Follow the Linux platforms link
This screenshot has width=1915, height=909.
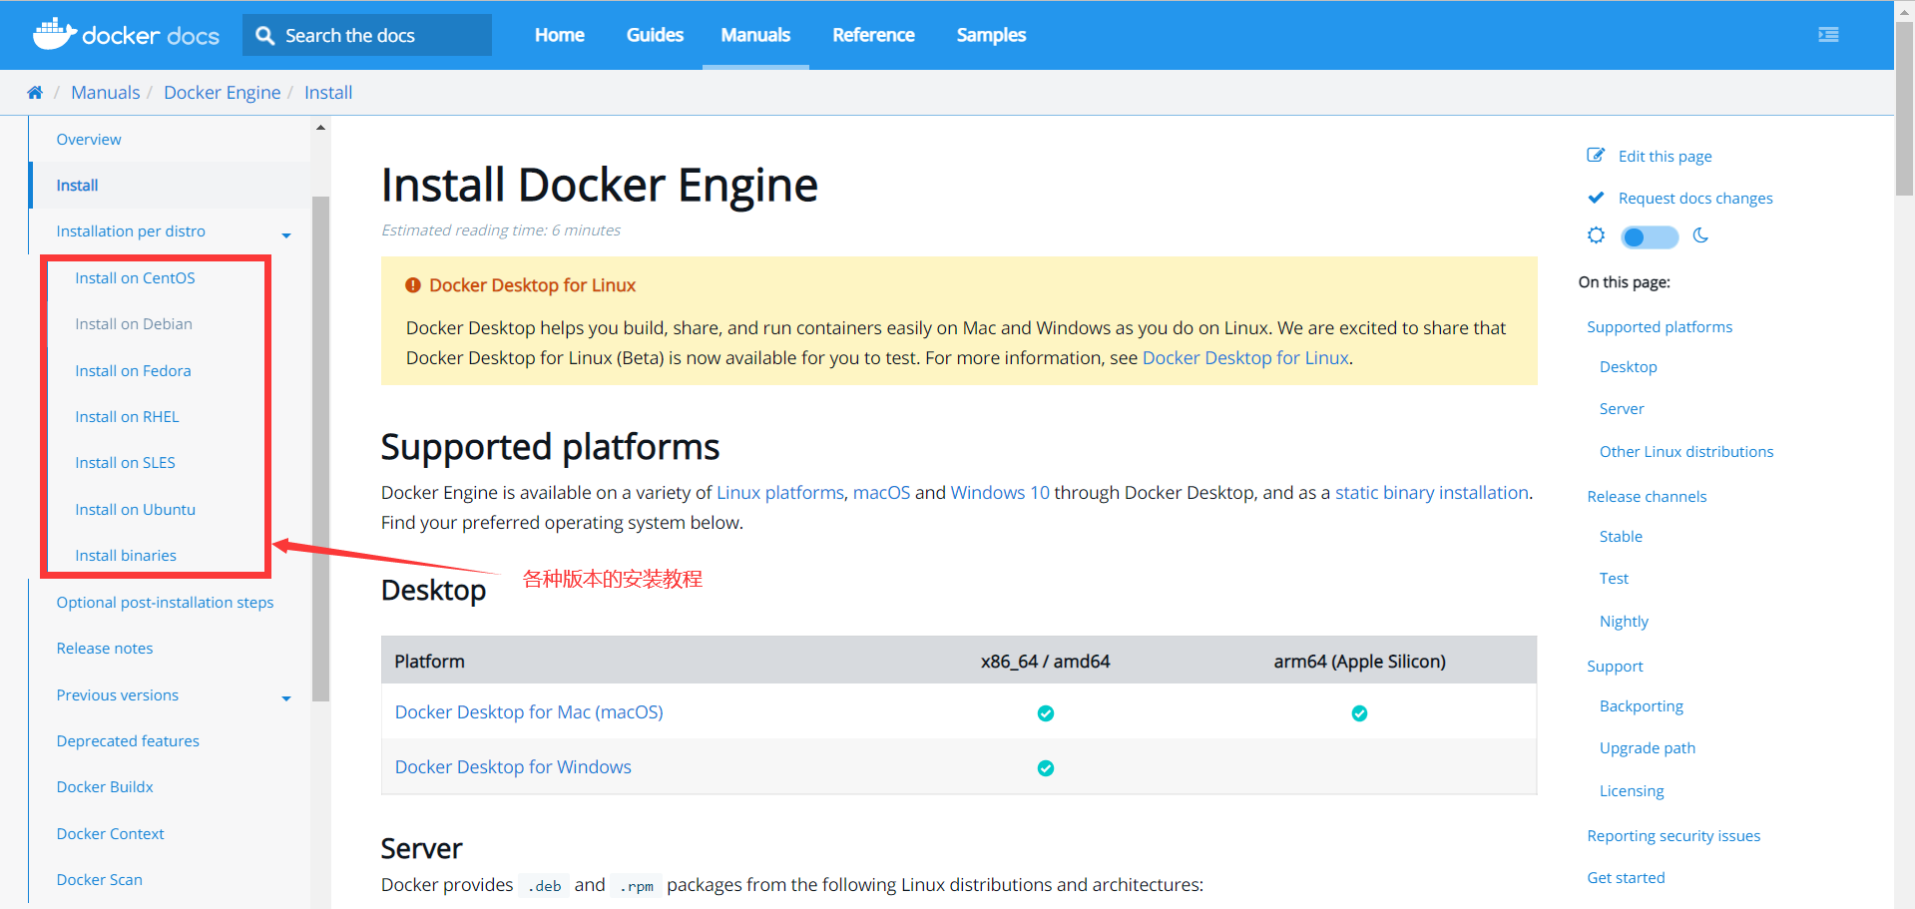tap(780, 493)
